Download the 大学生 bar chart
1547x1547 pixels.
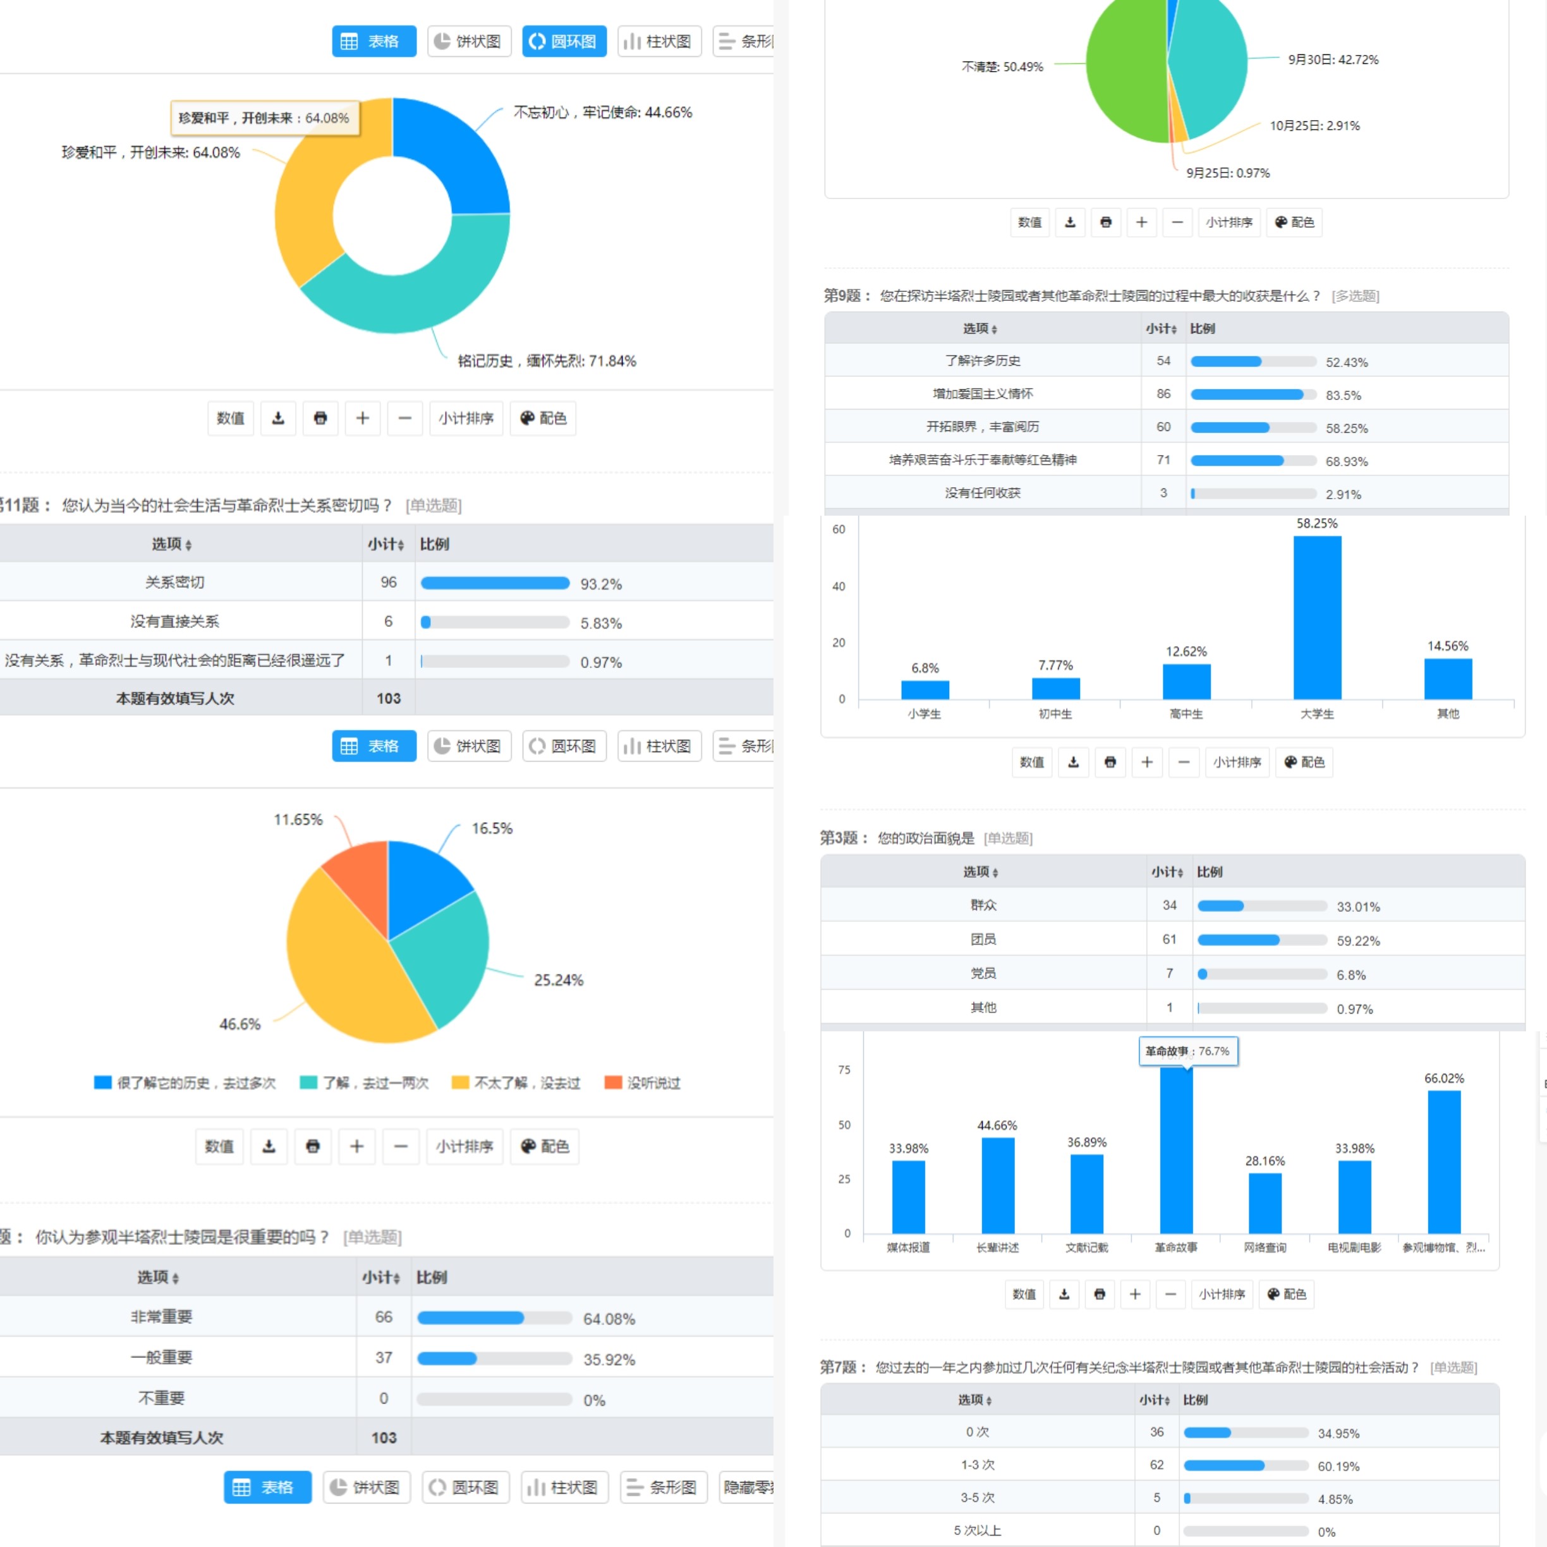point(1074,762)
